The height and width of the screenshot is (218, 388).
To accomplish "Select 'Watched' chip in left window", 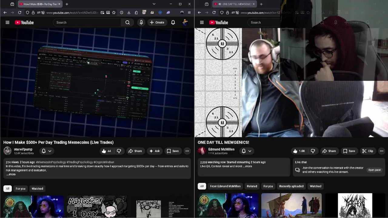I will point(37,189).
